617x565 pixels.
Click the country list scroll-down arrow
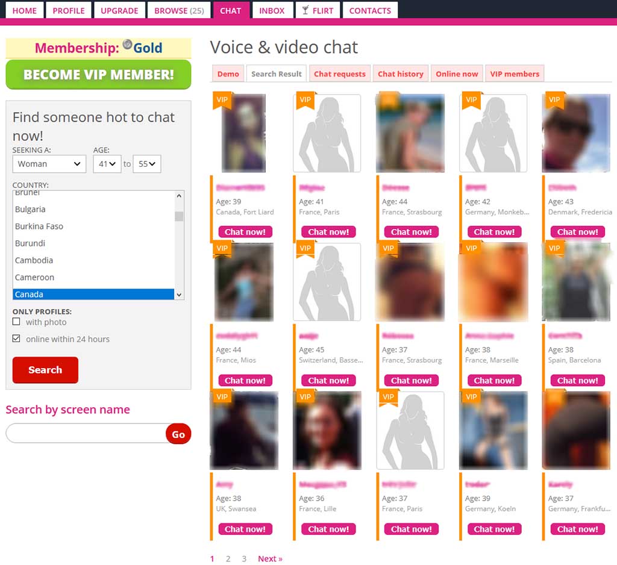pos(179,295)
